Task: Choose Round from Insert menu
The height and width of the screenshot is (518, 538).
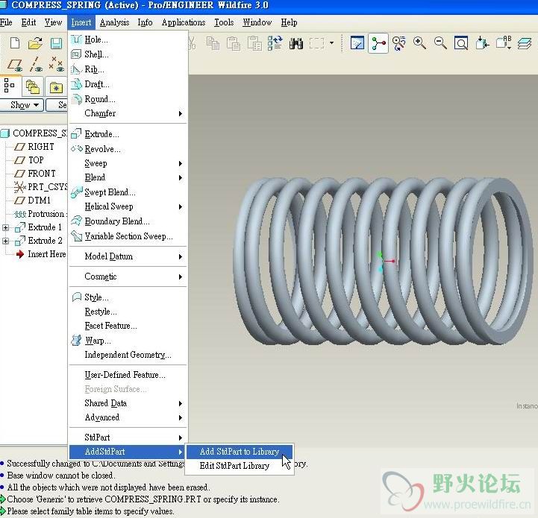Action: pos(128,98)
